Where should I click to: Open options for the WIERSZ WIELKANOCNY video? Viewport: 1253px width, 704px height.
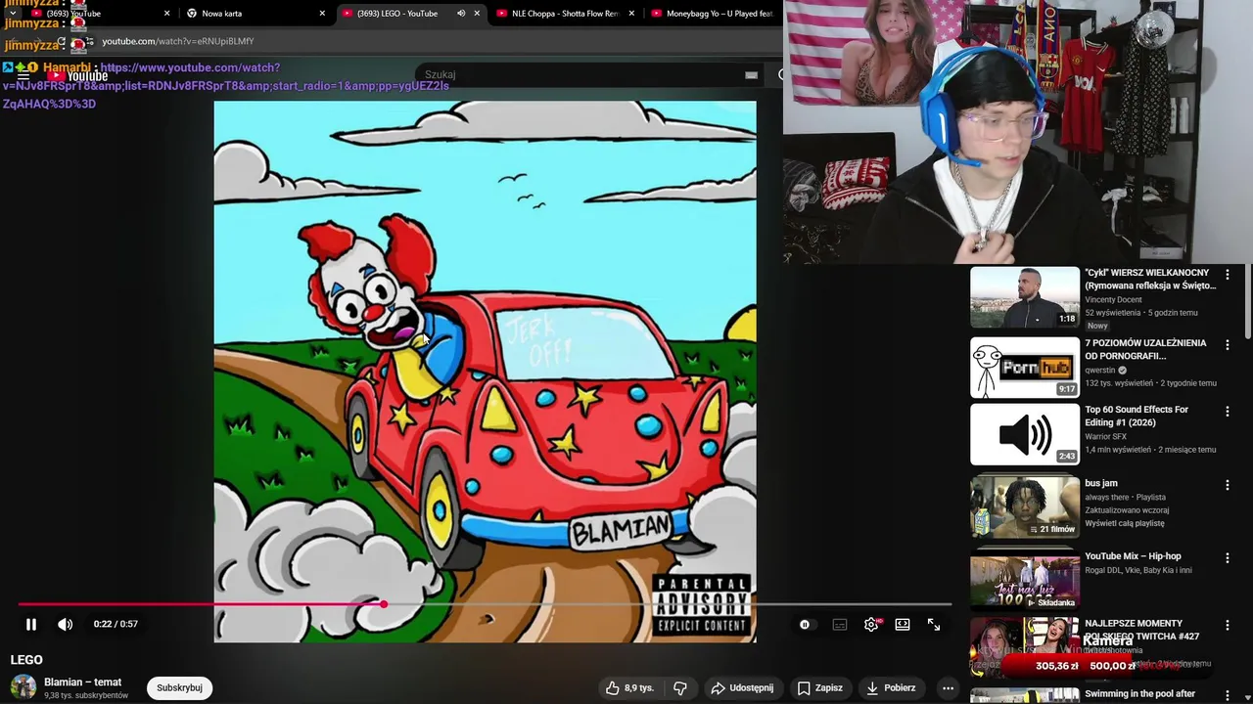click(x=1228, y=276)
